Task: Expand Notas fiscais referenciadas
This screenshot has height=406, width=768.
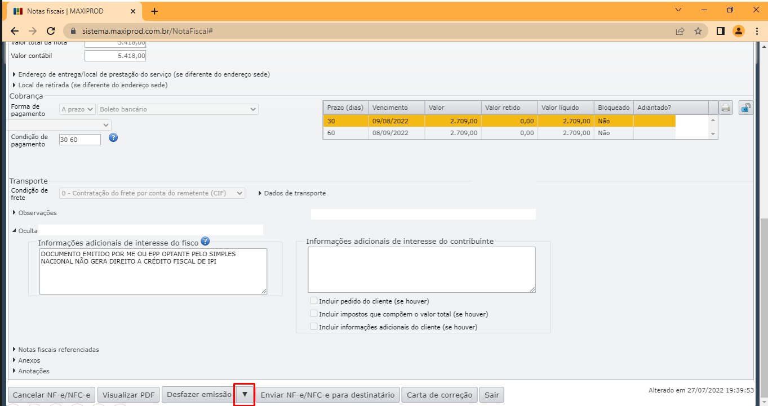Action: click(x=55, y=350)
